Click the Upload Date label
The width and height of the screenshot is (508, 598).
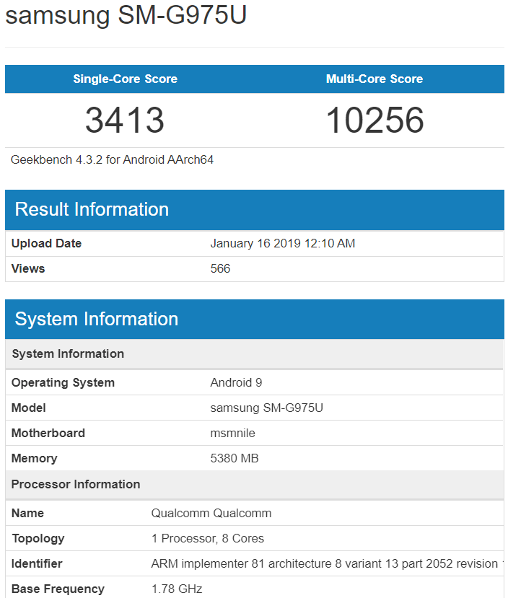(46, 243)
